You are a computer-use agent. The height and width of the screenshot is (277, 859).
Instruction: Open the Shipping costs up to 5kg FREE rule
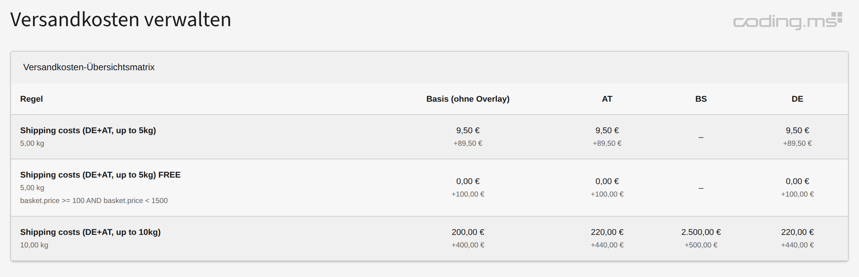click(100, 175)
